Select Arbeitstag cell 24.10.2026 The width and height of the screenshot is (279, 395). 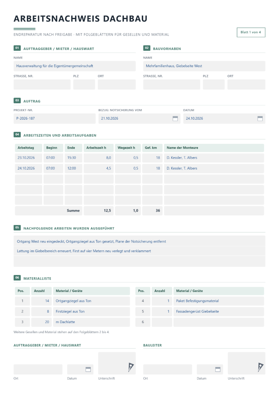tap(28, 168)
